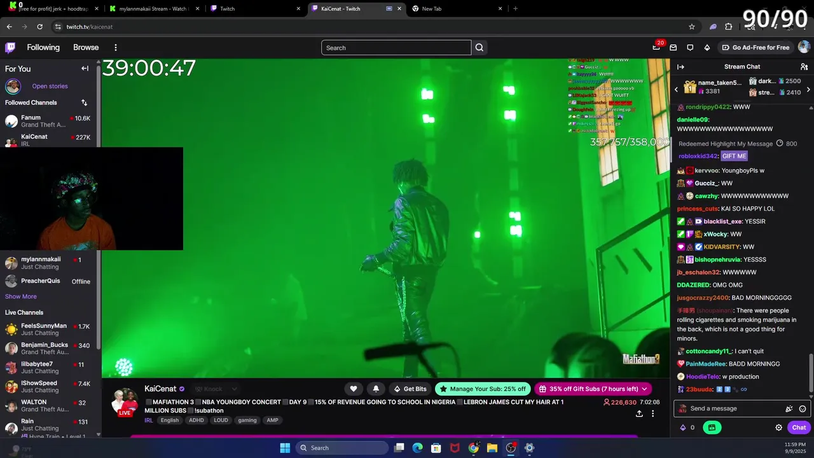Click the chat panel scrollbar

pyautogui.click(x=810, y=372)
